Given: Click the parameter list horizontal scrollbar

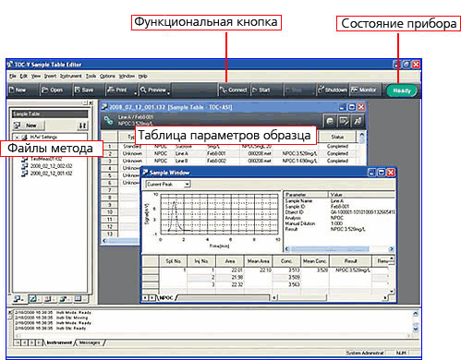Looking at the screenshot, I should tap(338, 249).
